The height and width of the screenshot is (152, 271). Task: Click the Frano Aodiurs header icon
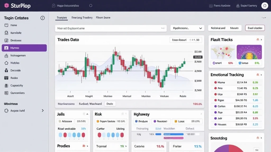[211, 6]
